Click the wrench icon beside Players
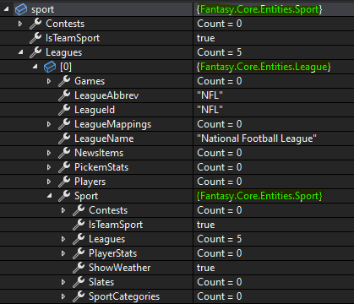Image resolution: width=354 pixels, height=304 pixels. [64, 182]
